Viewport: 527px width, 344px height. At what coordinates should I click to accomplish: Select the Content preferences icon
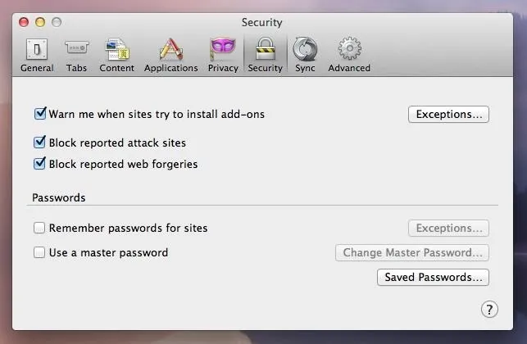point(117,49)
